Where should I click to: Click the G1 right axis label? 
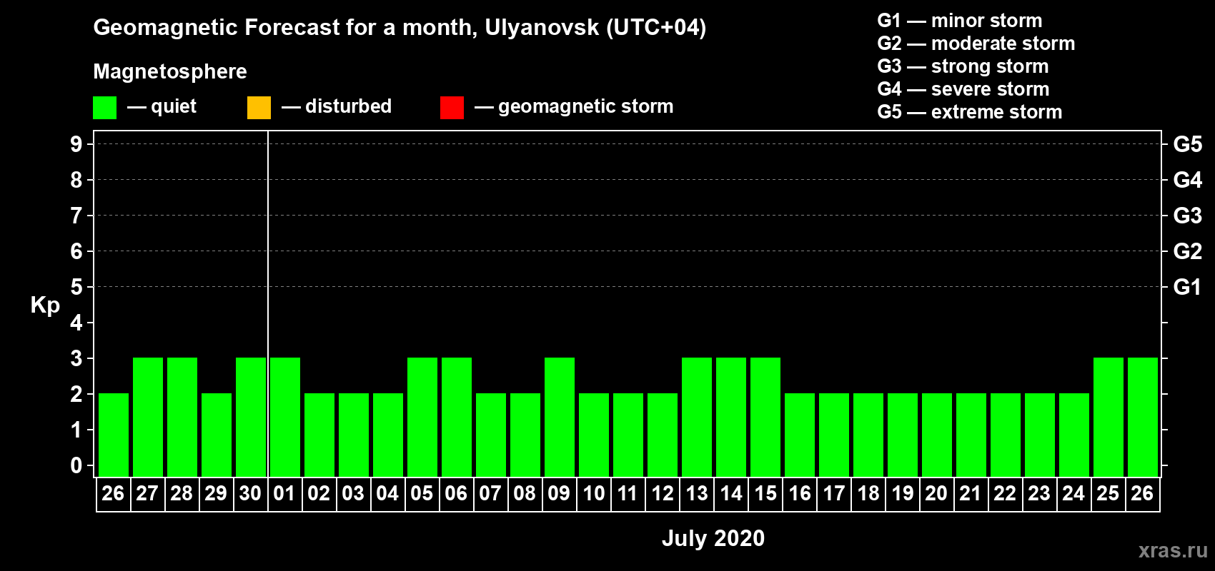click(x=1187, y=287)
